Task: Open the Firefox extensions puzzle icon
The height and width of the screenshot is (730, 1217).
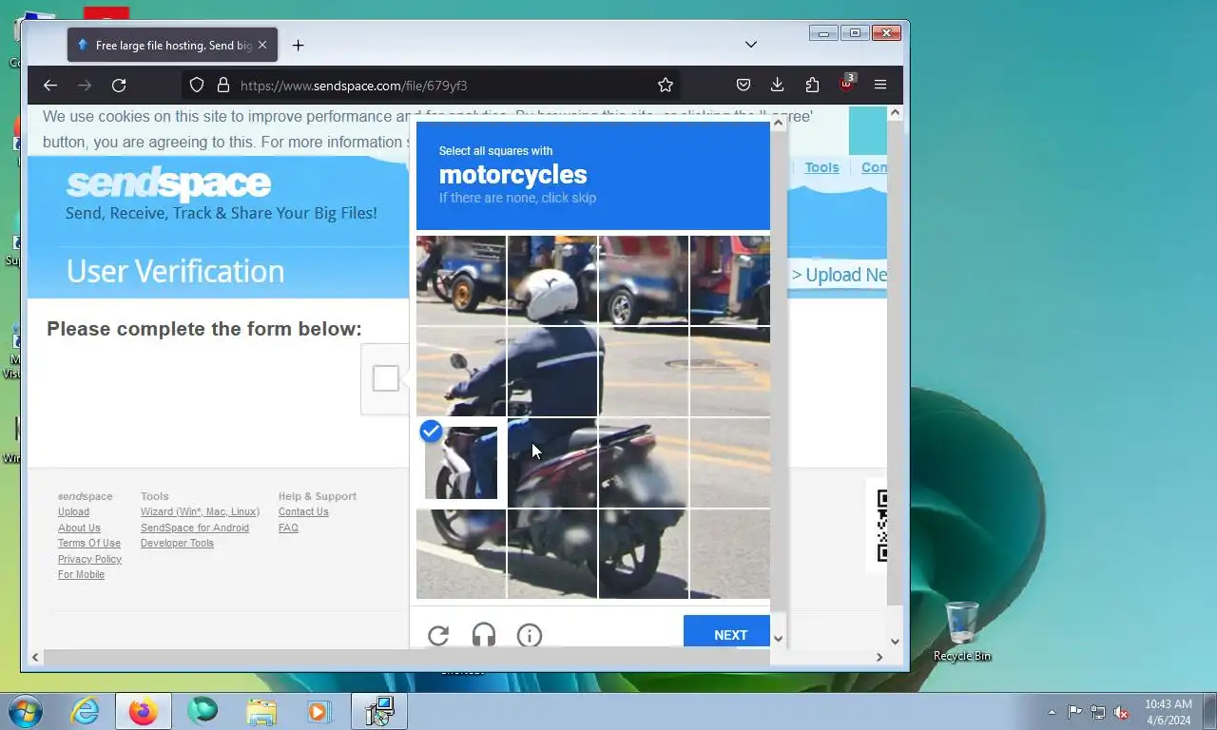Action: 812,86
